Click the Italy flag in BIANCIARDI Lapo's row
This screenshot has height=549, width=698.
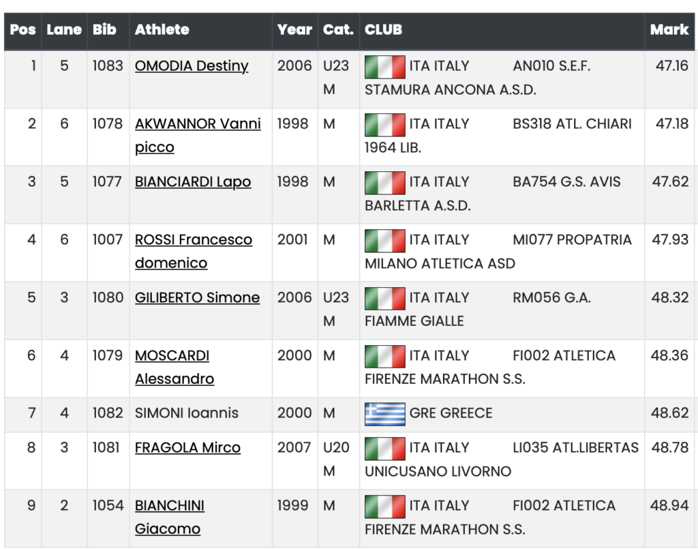(385, 183)
